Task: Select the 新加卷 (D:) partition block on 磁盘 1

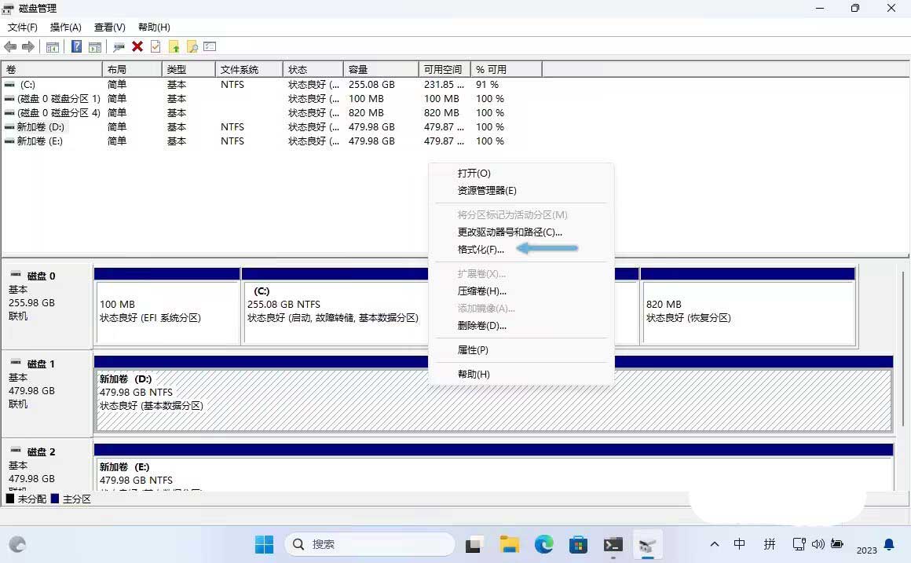Action: (493, 394)
